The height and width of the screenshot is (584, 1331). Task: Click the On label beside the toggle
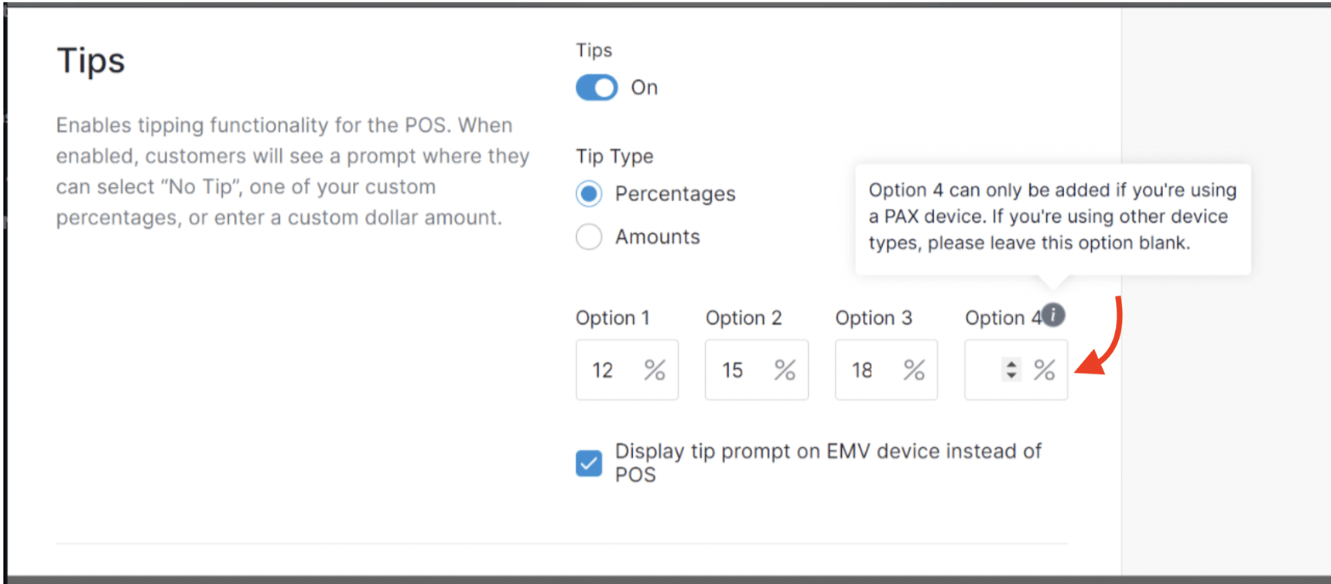click(644, 87)
